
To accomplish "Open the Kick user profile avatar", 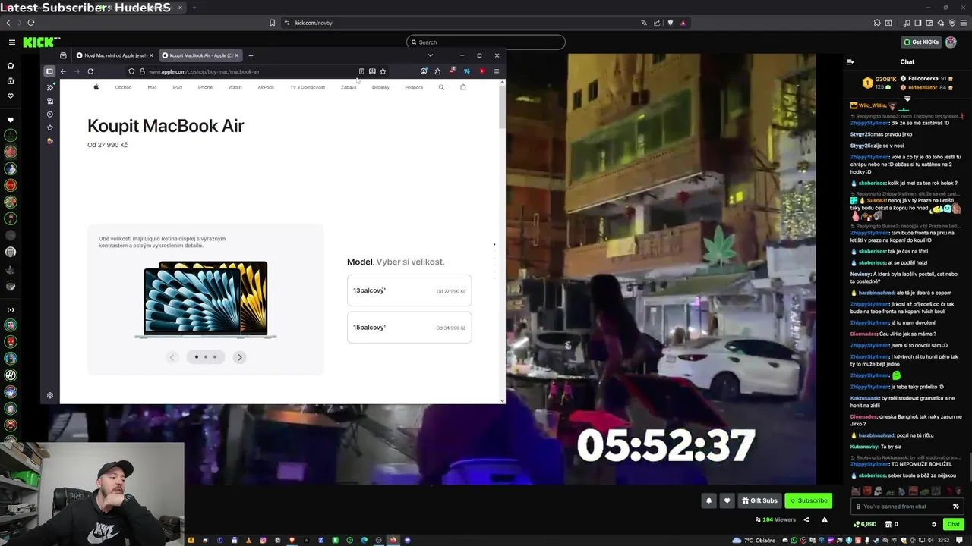I will click(951, 42).
